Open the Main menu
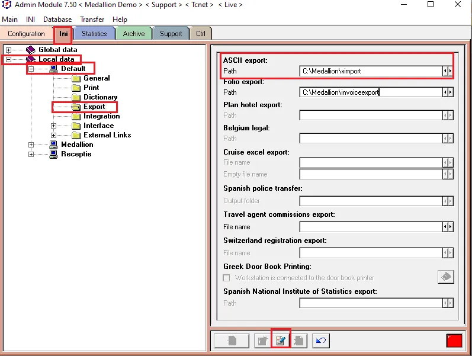 (x=9, y=20)
